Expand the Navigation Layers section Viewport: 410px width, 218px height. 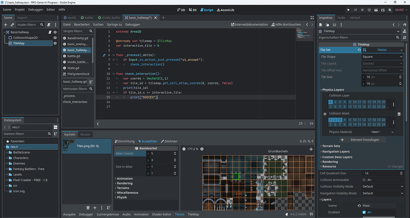[x=336, y=152]
